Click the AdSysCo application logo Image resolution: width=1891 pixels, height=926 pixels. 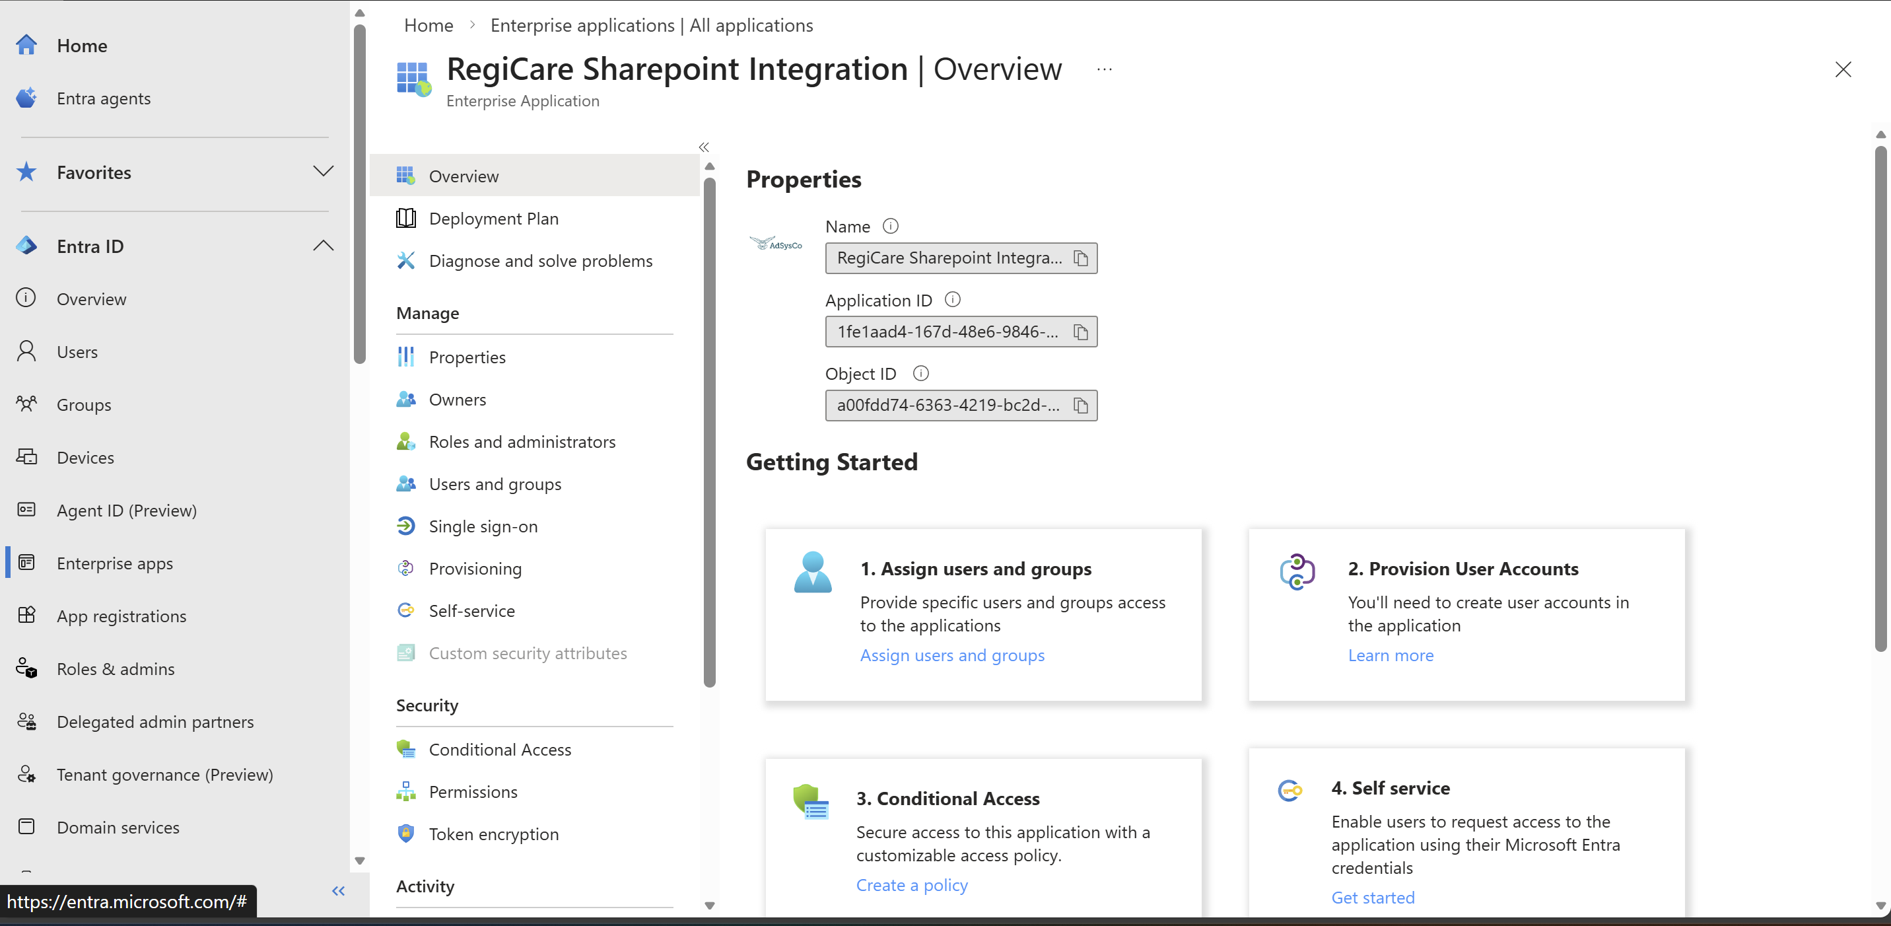point(776,244)
